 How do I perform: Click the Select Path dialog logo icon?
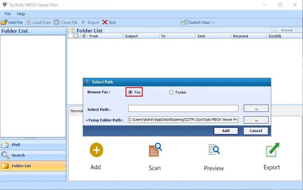click(87, 82)
